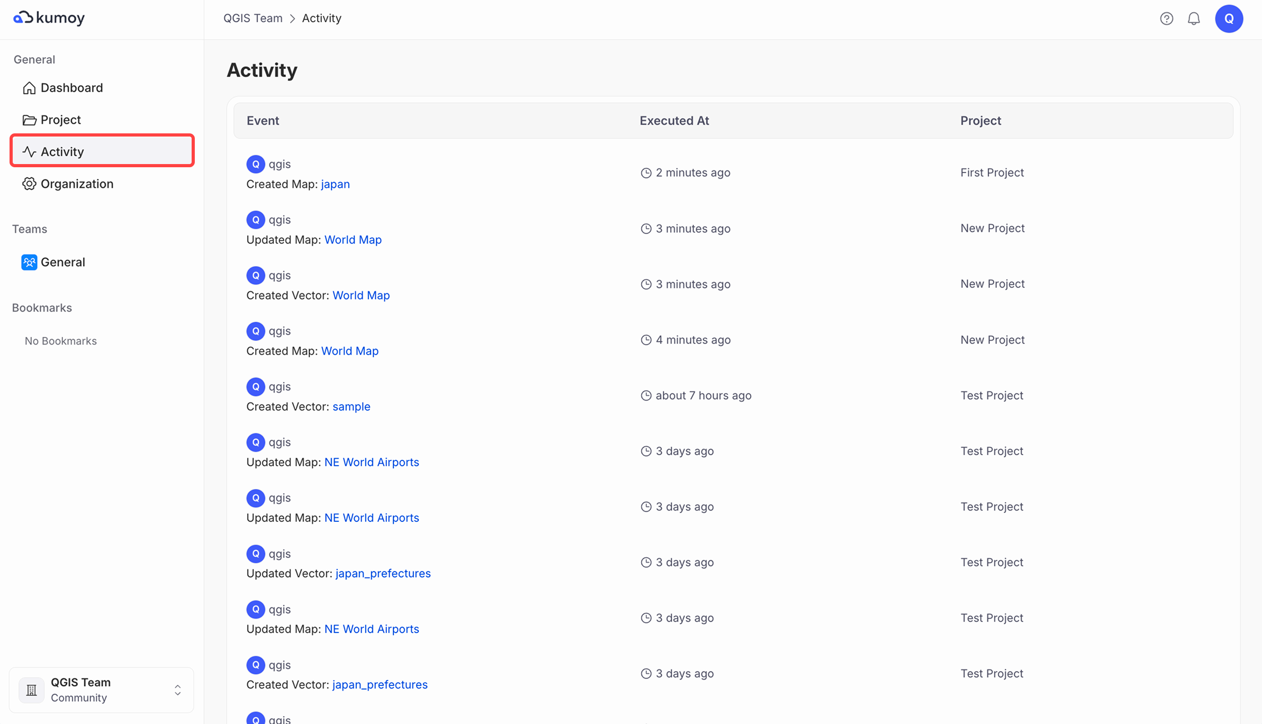Open the NE World Airports map link
This screenshot has height=724, width=1262.
[372, 461]
